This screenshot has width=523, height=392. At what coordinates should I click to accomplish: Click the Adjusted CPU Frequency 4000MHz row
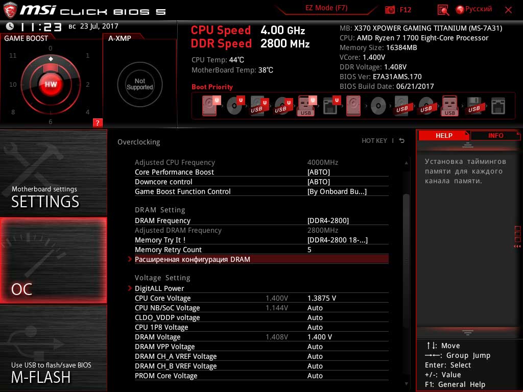(261, 162)
